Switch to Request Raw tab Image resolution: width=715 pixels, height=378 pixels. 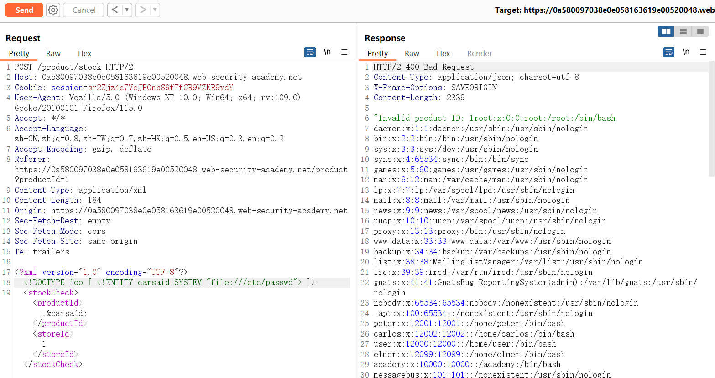click(53, 53)
